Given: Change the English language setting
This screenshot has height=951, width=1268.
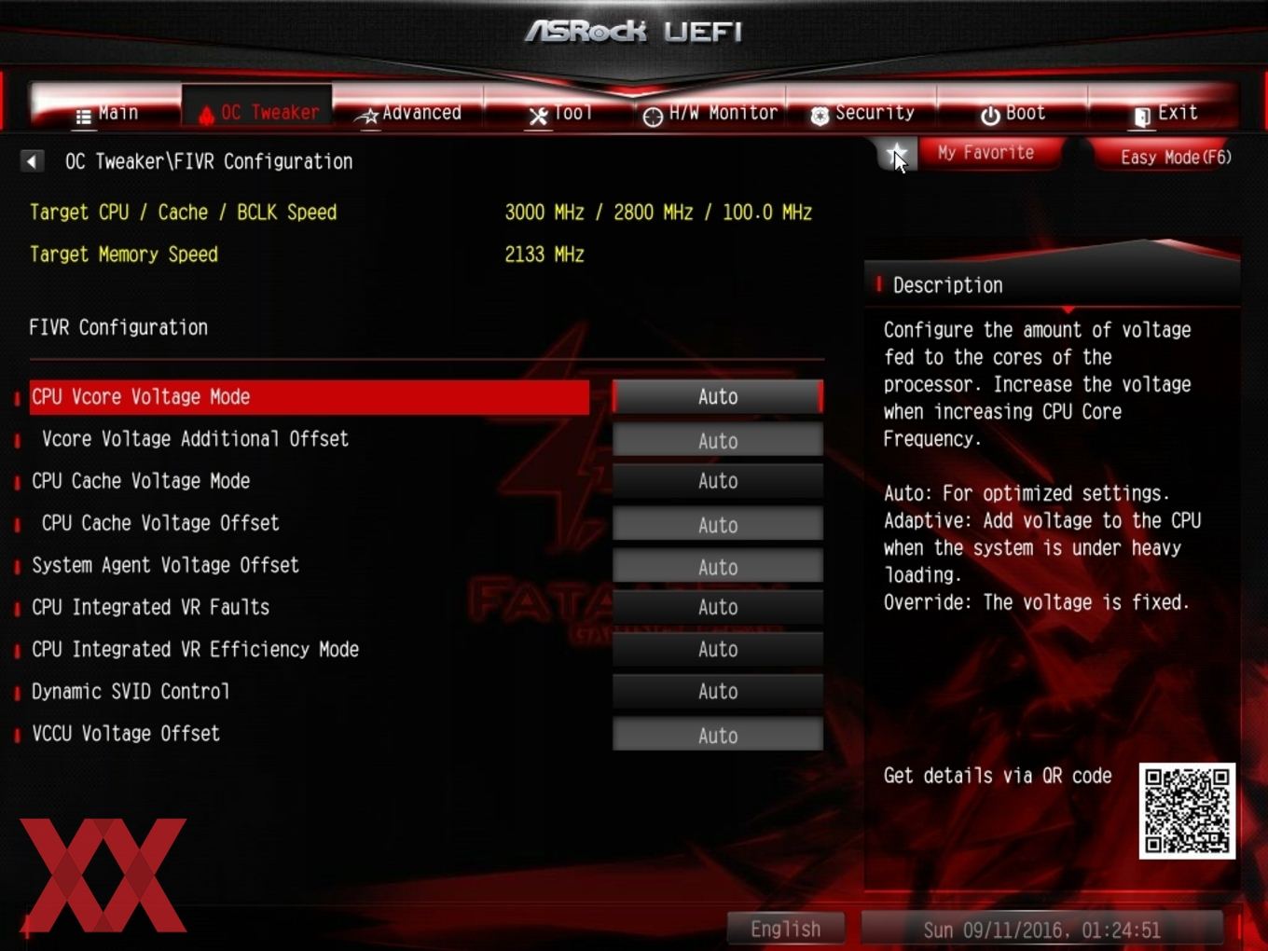Looking at the screenshot, I should pos(786,929).
